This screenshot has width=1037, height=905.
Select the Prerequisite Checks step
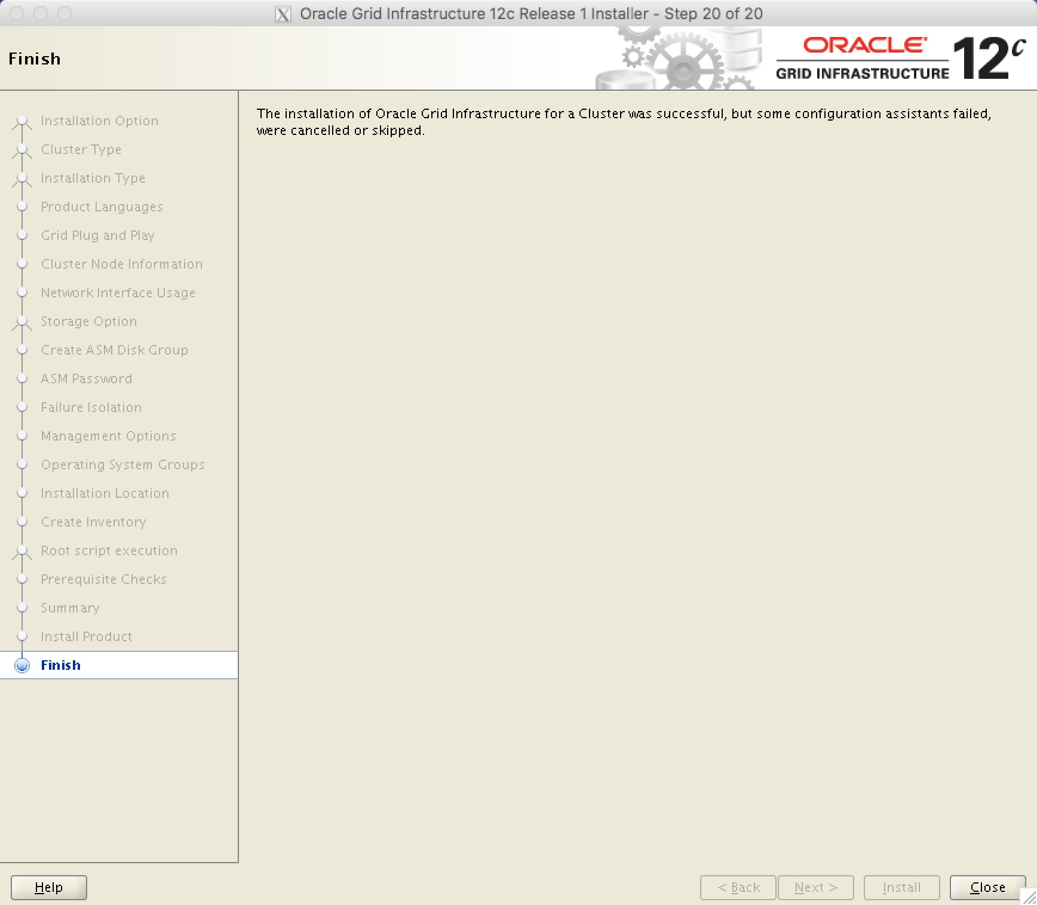pyautogui.click(x=103, y=578)
